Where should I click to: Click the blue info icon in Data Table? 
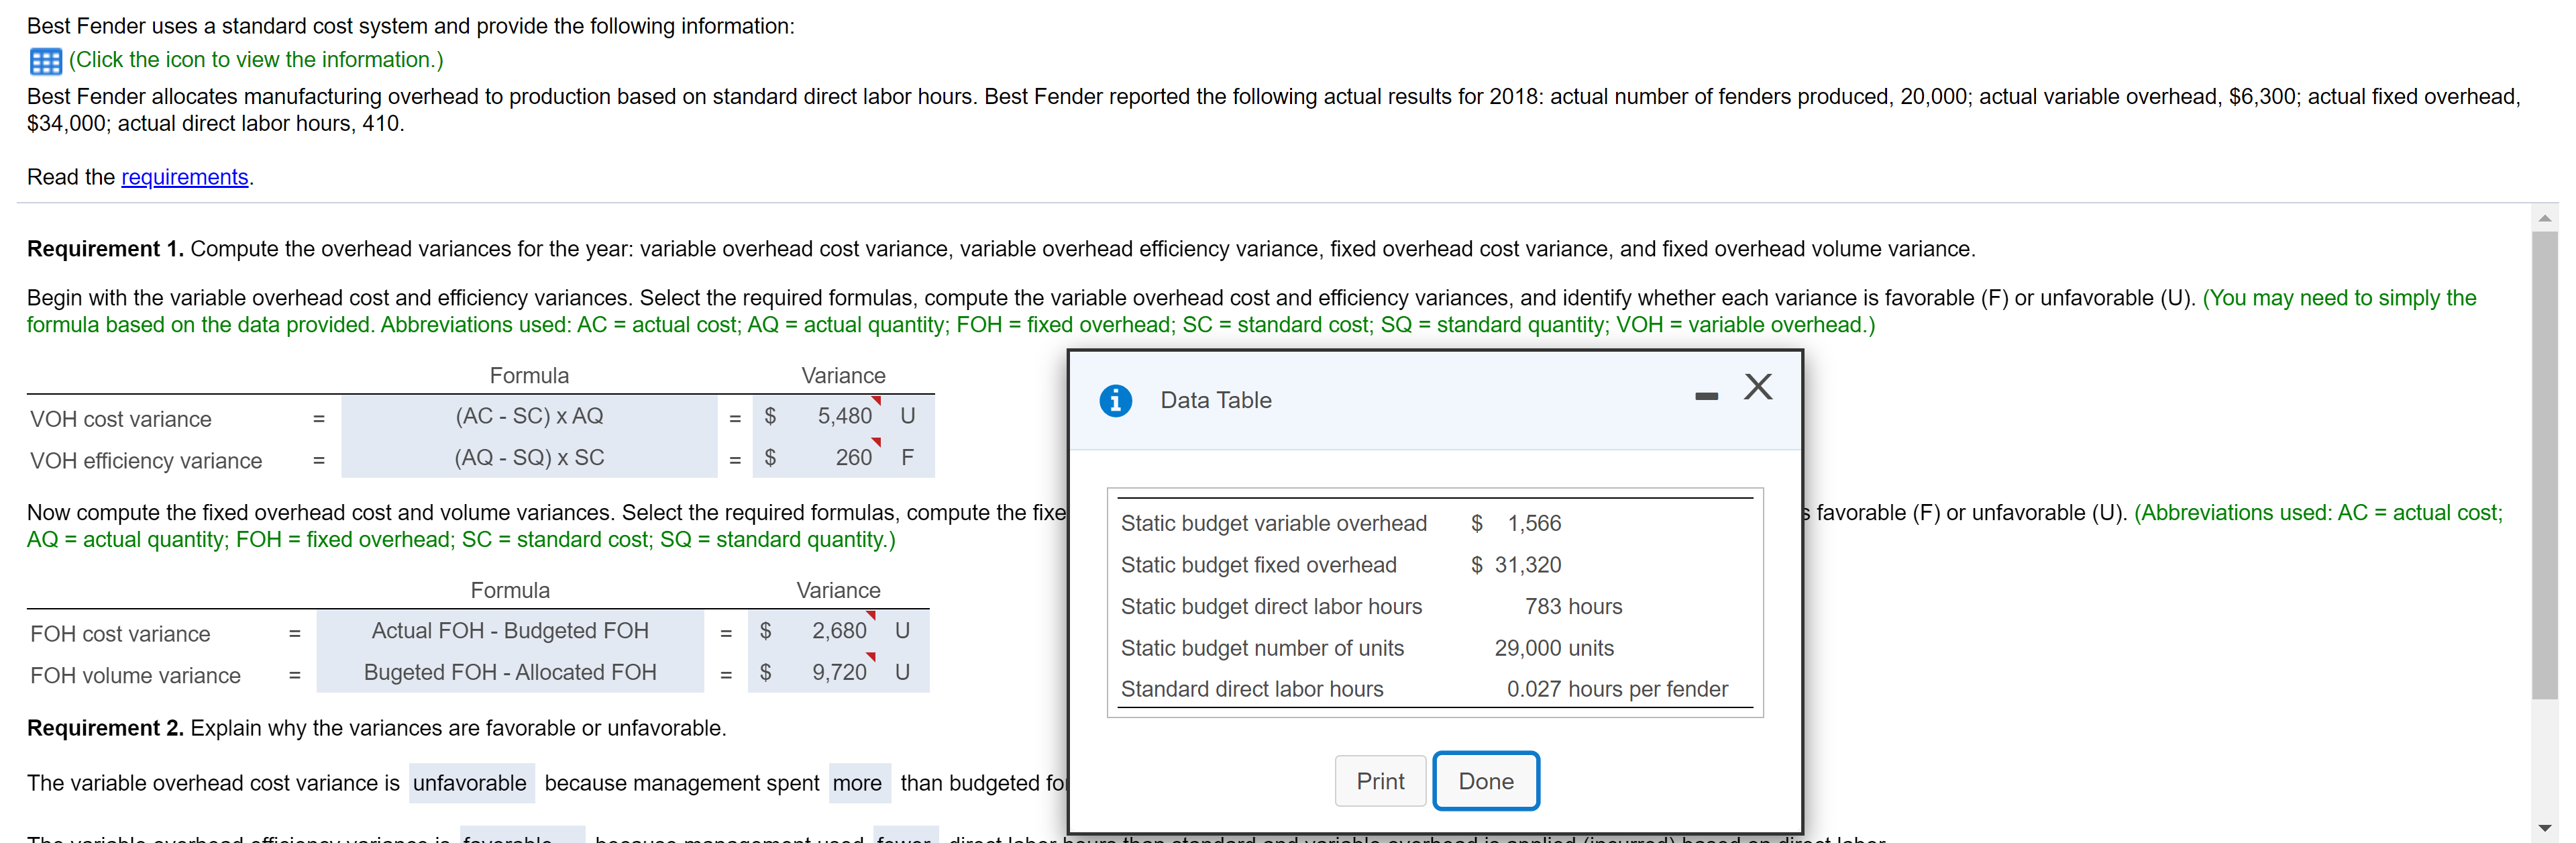click(1115, 400)
